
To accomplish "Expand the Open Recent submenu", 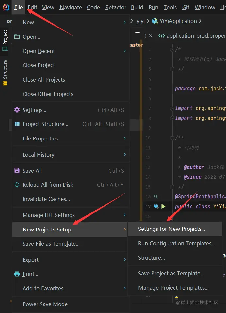I will 125,51.
